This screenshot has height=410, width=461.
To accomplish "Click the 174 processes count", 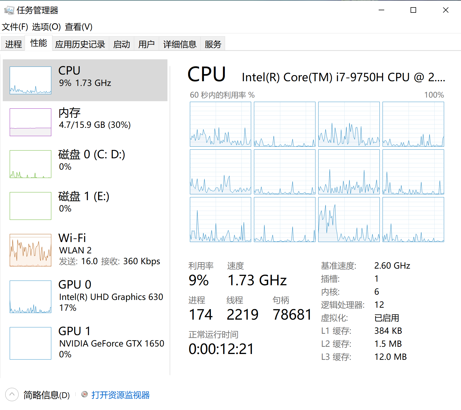I will click(201, 315).
